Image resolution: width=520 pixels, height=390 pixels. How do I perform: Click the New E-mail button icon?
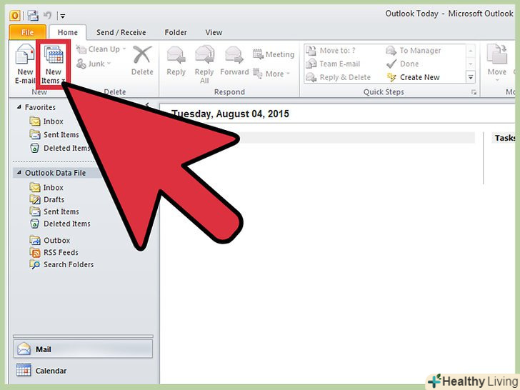pos(25,55)
